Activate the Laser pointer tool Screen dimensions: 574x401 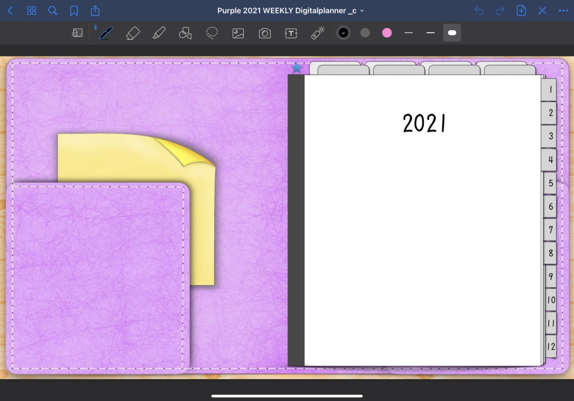coord(317,33)
